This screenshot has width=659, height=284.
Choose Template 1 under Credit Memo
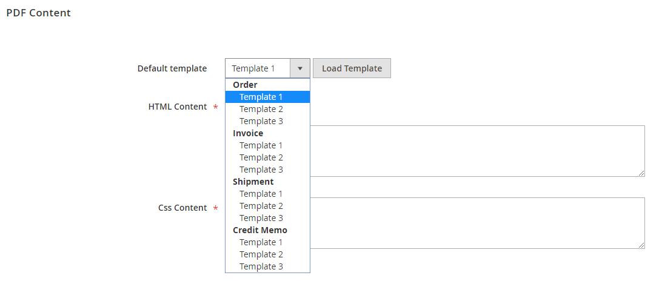(x=268, y=242)
